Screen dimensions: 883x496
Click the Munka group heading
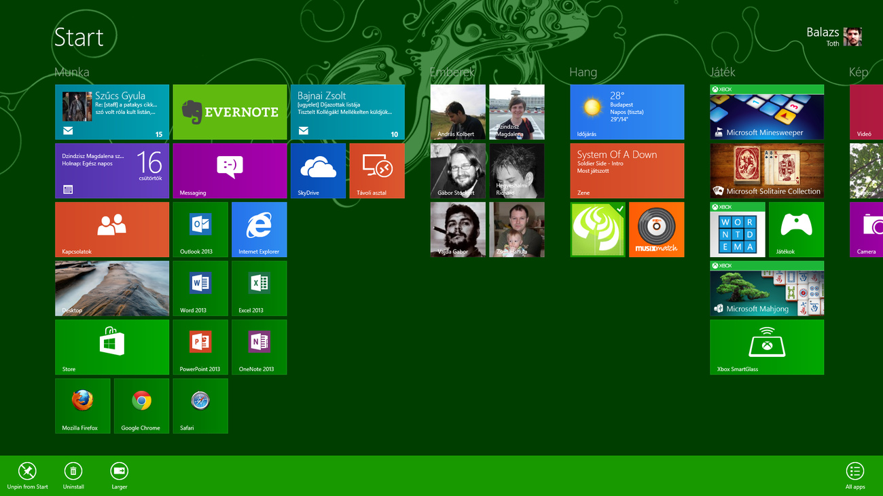[x=72, y=72]
